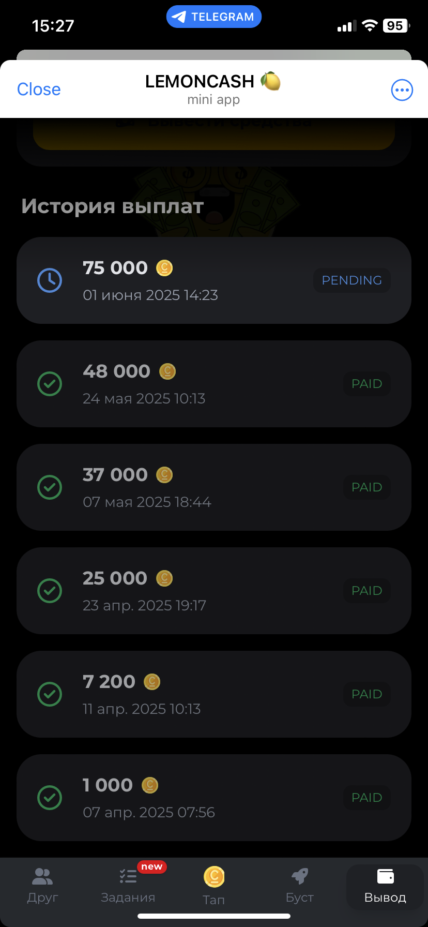This screenshot has height=927, width=428.
Task: Tap the TELEGRAM pill in the status bar
Action: tap(214, 17)
